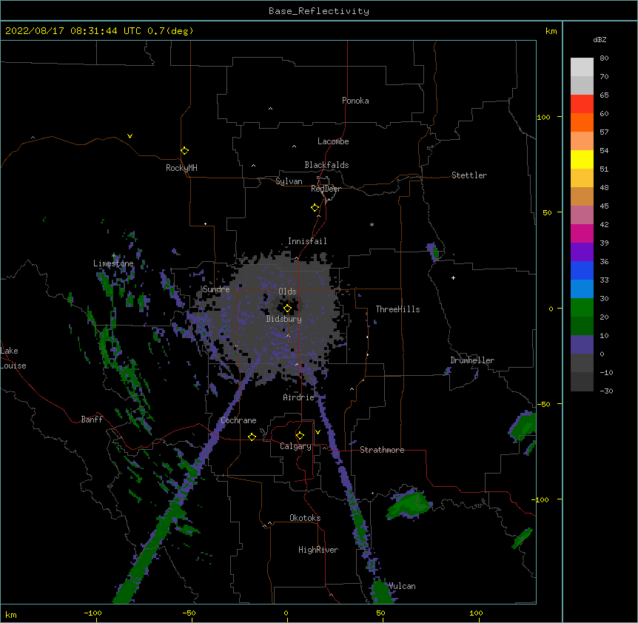Select the Drumheller label
Image resolution: width=638 pixels, height=623 pixels.
(472, 360)
